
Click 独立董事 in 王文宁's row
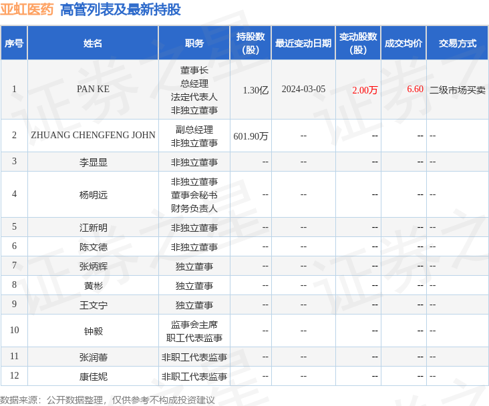click(194, 305)
